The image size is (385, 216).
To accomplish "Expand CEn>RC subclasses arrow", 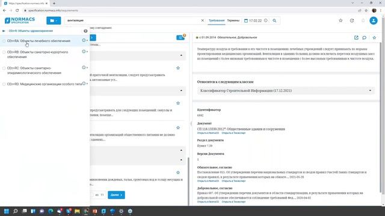I will click(87, 68).
